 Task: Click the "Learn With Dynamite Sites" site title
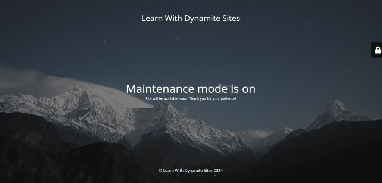[x=191, y=18]
